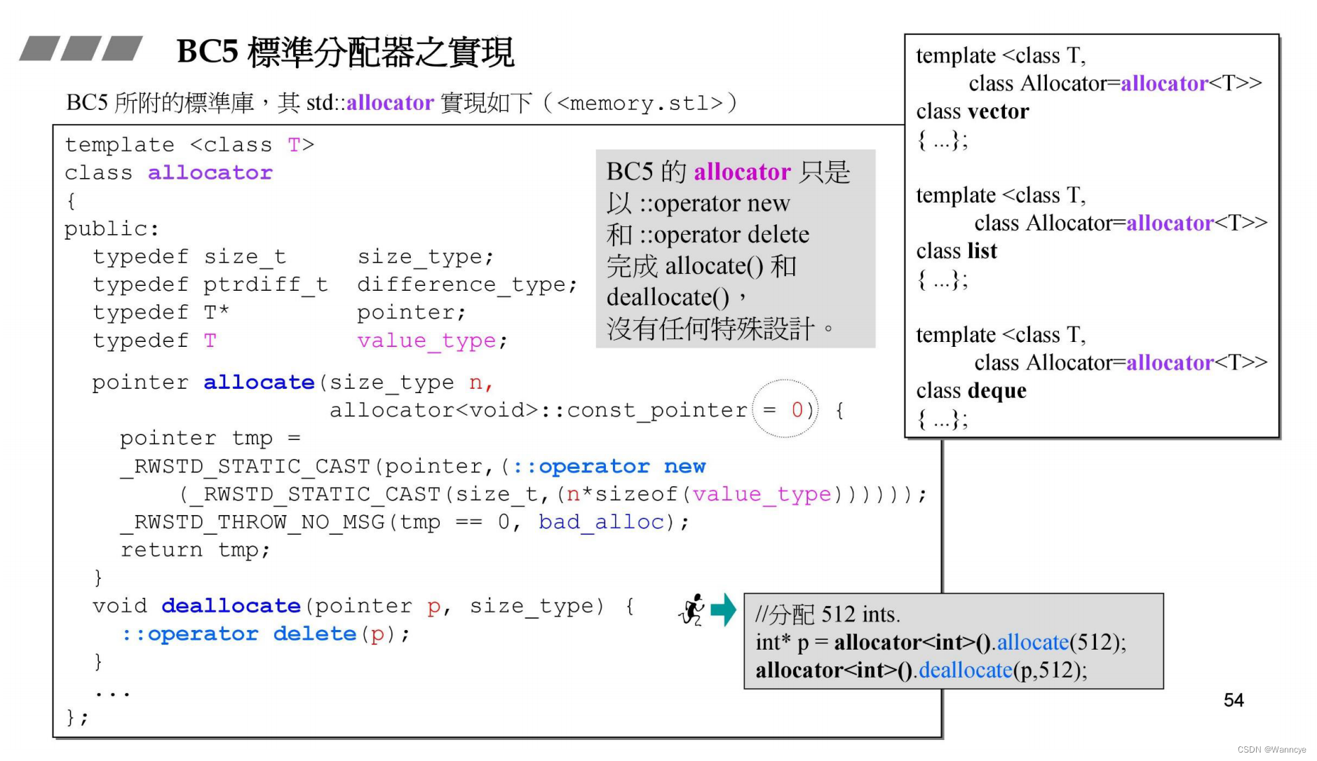Click '以 ::operator new' in gray note
The height and width of the screenshot is (761, 1317).
coord(698,204)
